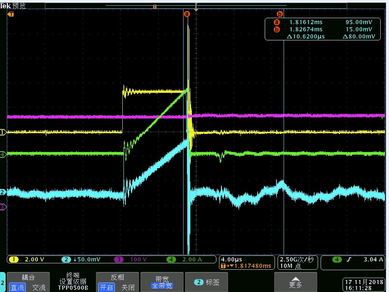The width and height of the screenshot is (389, 292).
Task: Open the channel 2 标签 label menu
Action: click(207, 282)
